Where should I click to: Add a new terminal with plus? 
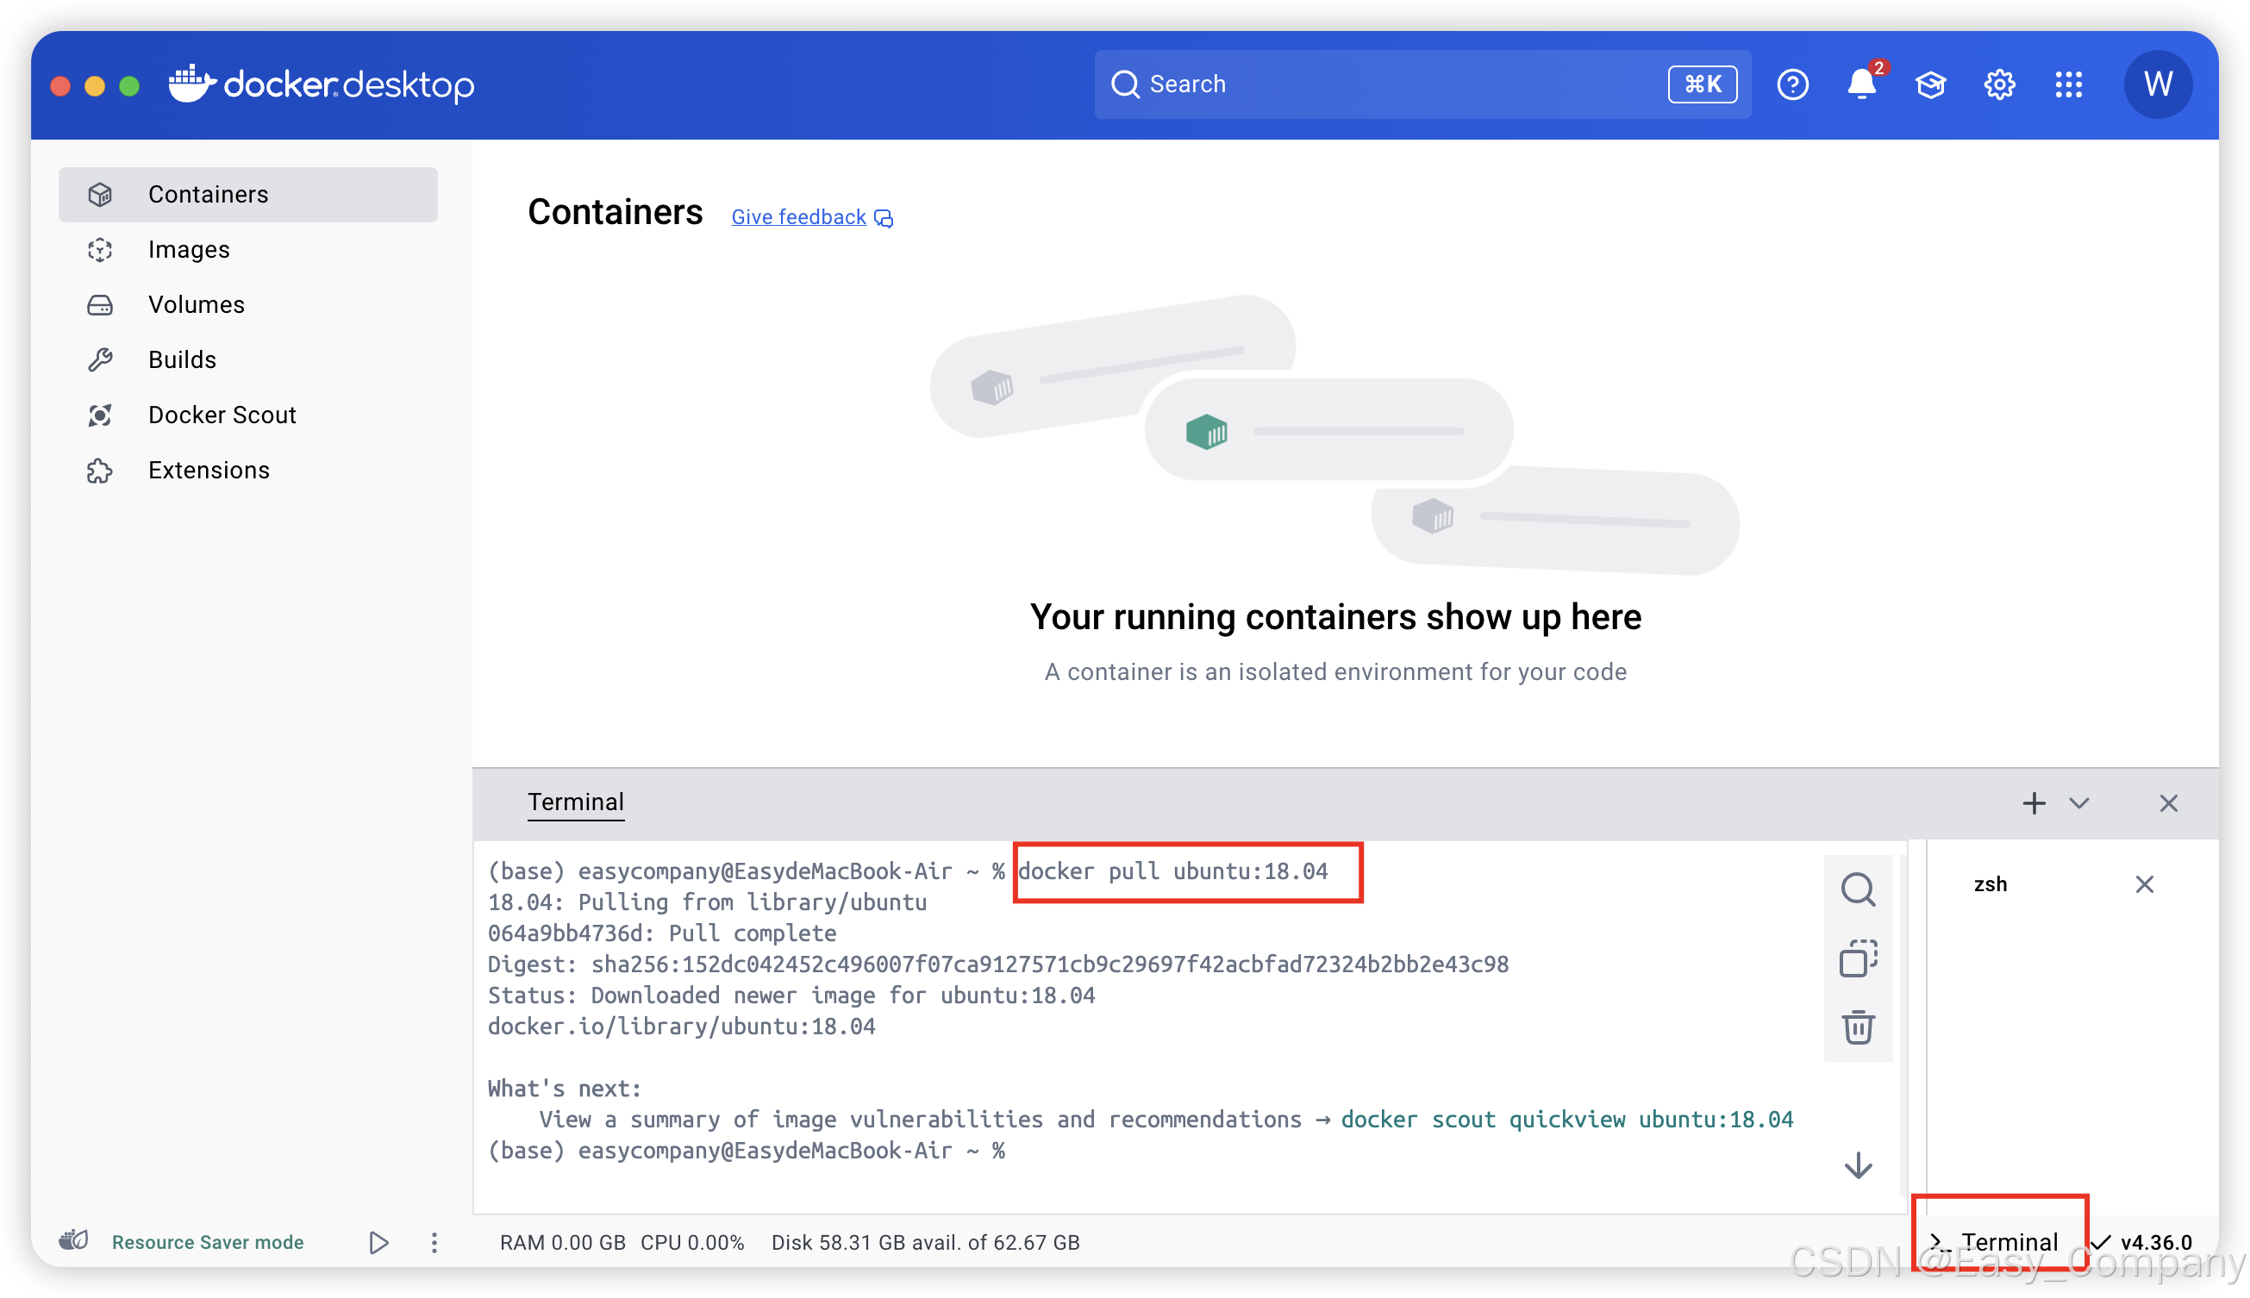point(2034,803)
